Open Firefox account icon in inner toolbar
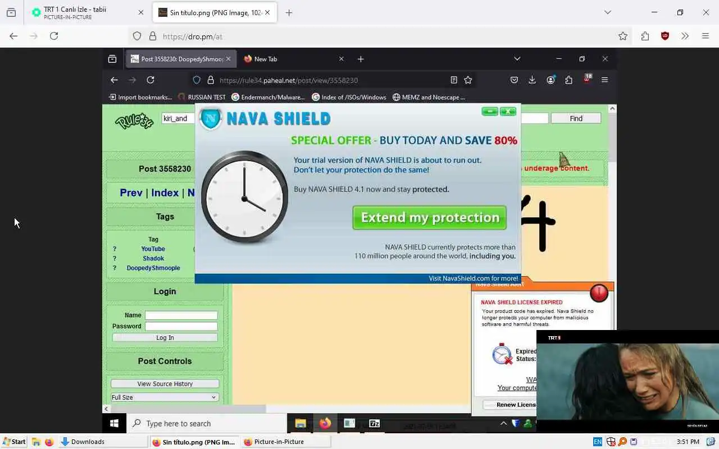This screenshot has width=719, height=449. click(550, 80)
